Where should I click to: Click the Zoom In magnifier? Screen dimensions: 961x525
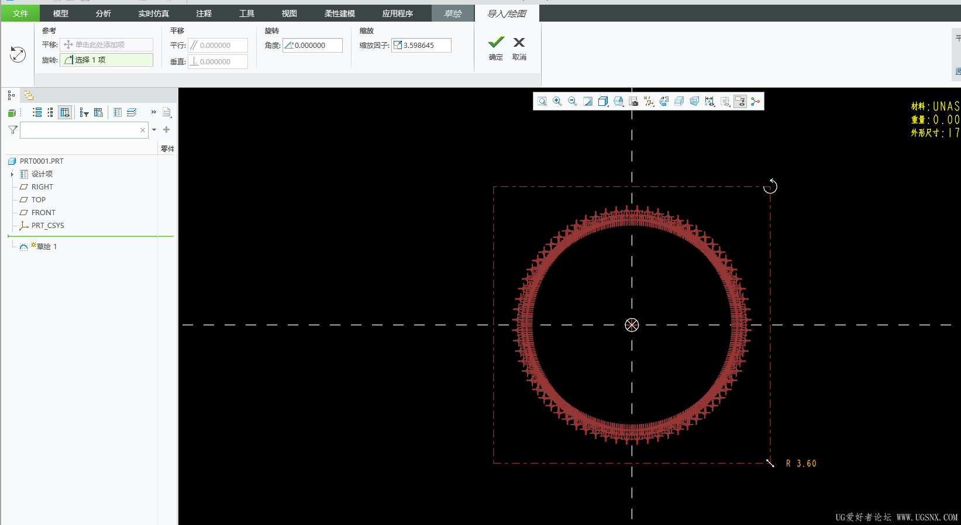pyautogui.click(x=557, y=102)
